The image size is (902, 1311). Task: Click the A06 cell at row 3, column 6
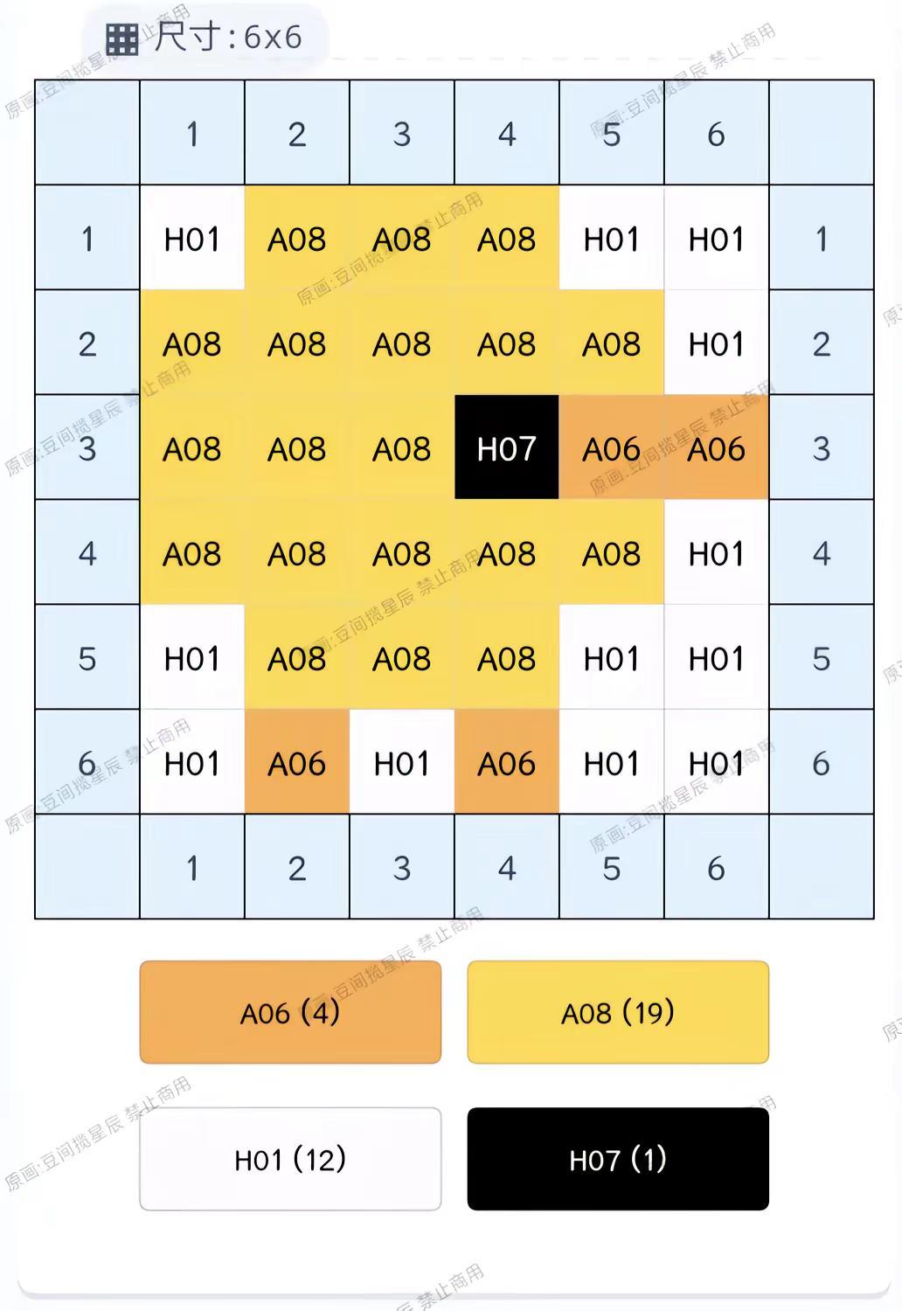tap(717, 447)
